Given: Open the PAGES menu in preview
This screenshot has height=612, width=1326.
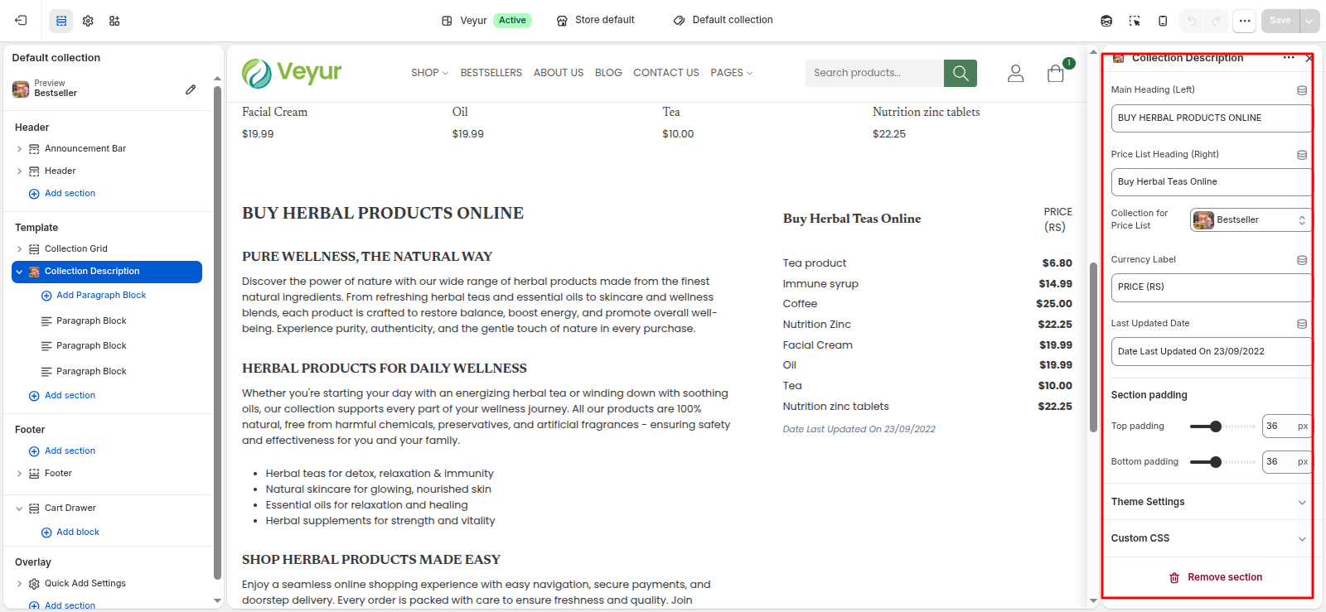Looking at the screenshot, I should (732, 73).
